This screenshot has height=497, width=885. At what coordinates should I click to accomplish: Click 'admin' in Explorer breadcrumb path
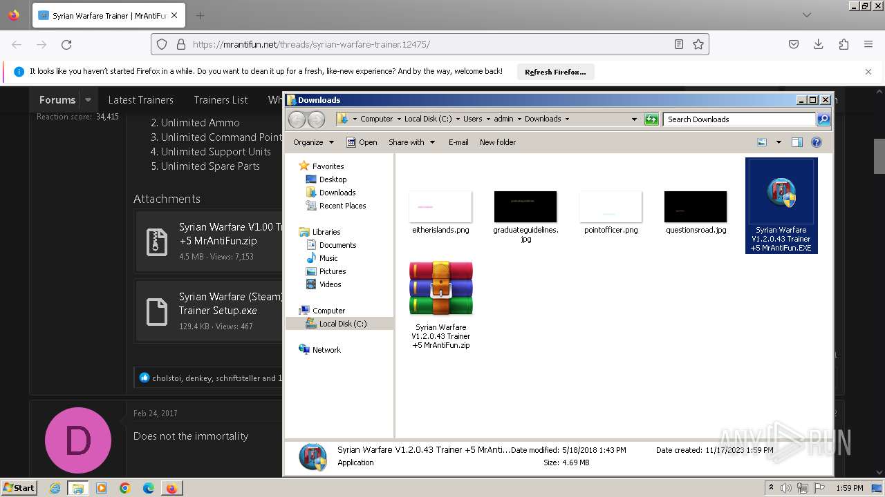tap(503, 119)
